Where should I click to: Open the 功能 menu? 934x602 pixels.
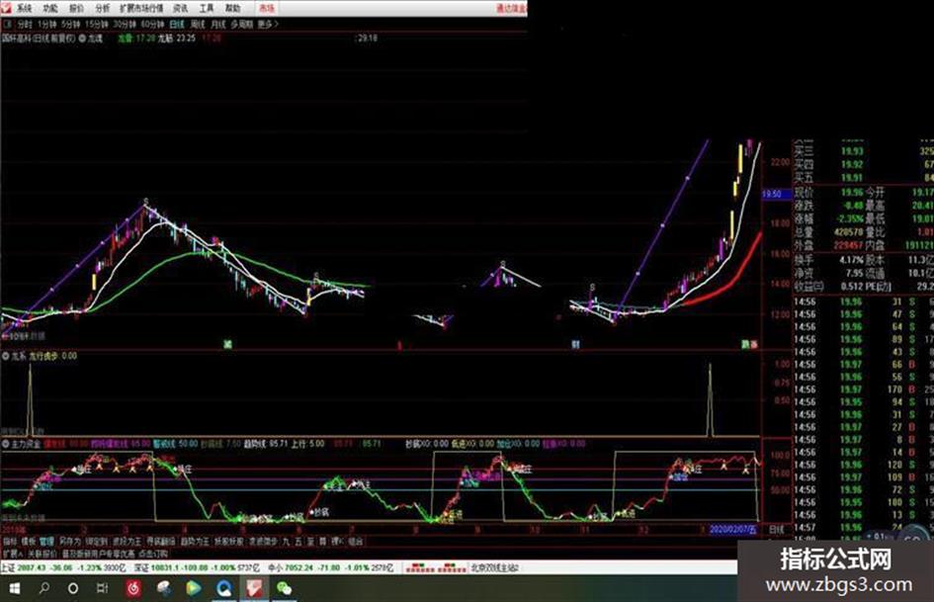[x=50, y=8]
